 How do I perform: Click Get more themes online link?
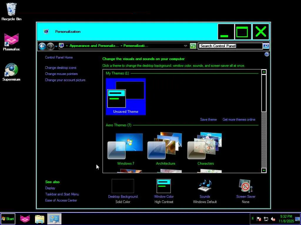click(x=239, y=120)
